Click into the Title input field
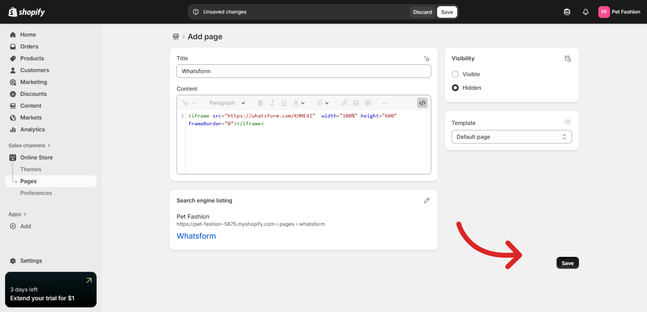This screenshot has width=647, height=312. [304, 71]
